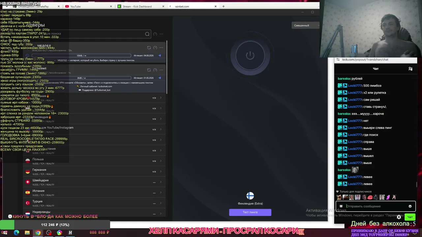Open the emoji picker in chat input
Viewport: 422px width, 237px height.
[410, 206]
